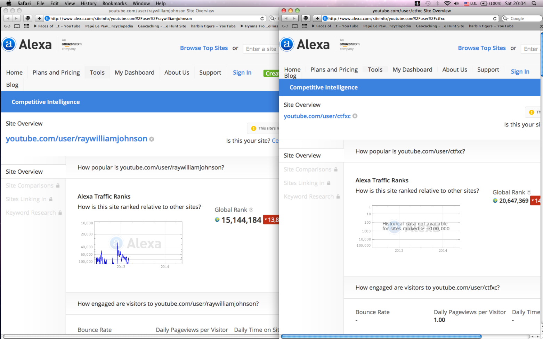The image size is (543, 339).
Task: Click add bookmark plus in right window
Action: click(x=317, y=18)
